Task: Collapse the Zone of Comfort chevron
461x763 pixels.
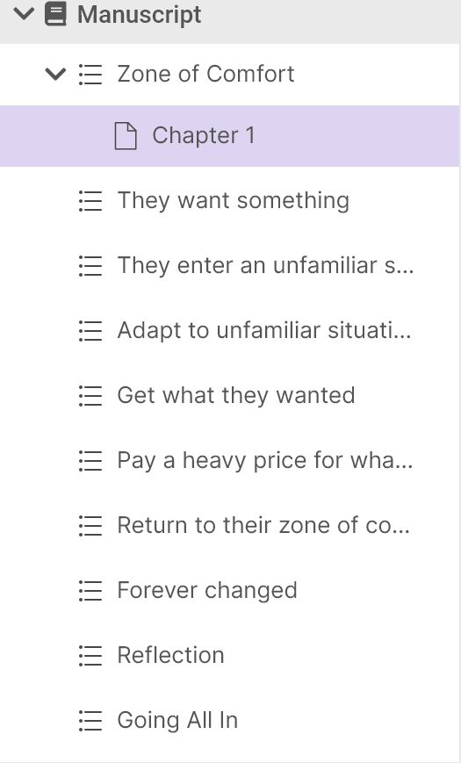Action: coord(55,75)
